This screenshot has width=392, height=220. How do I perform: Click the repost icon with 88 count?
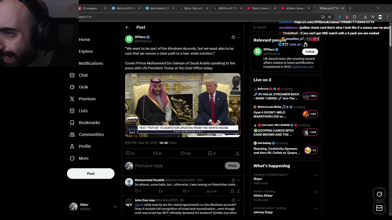click(x=155, y=153)
